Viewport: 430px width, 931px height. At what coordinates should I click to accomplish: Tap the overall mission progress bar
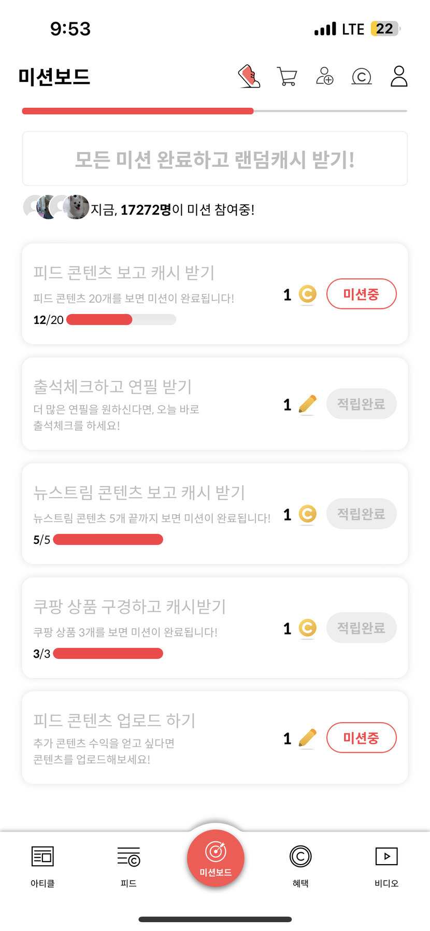pyautogui.click(x=214, y=111)
